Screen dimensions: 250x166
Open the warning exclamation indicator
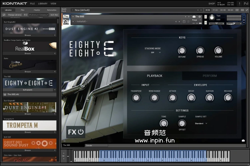(x=239, y=4)
